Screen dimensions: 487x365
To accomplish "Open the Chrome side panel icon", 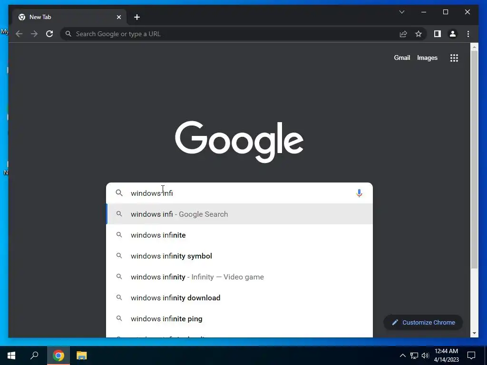I will 438,34.
